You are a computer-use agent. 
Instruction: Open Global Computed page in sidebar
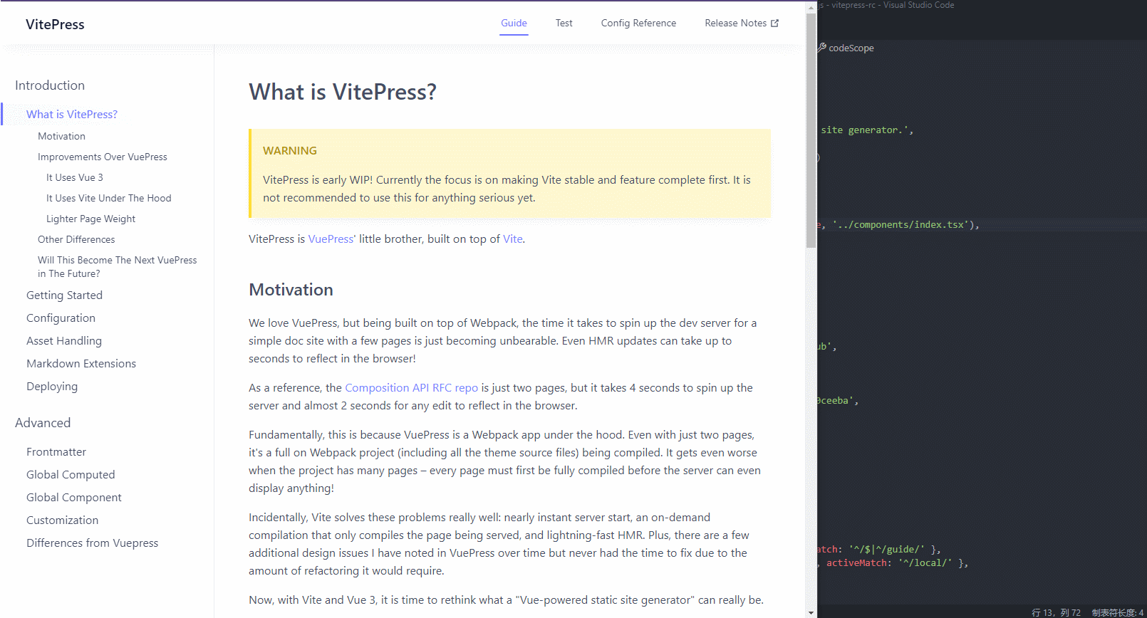click(x=71, y=474)
